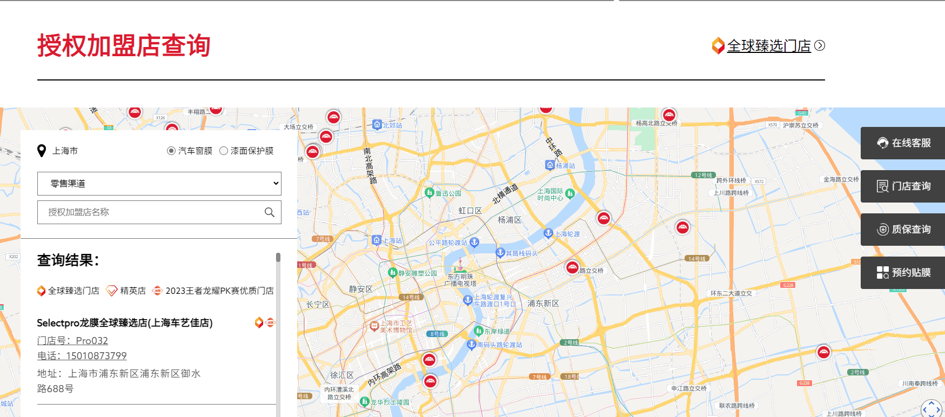Image resolution: width=945 pixels, height=417 pixels.
Task: Click the store marker near 杨高北路立交桥
Action: click(669, 115)
